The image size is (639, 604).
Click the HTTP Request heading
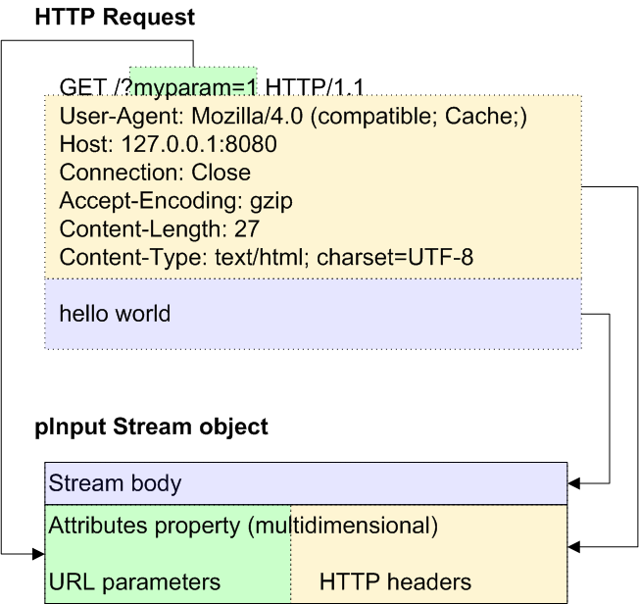tap(115, 18)
